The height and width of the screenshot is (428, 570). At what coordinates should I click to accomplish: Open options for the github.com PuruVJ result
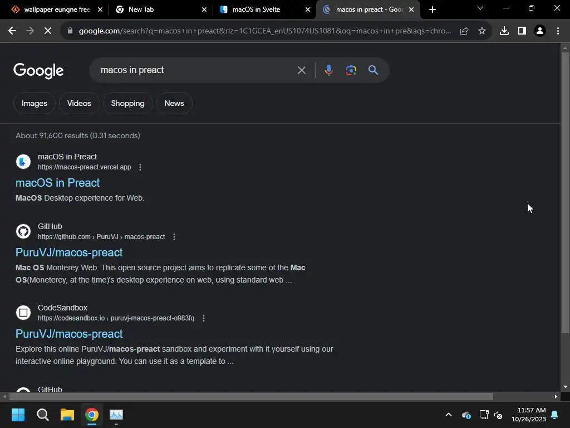click(x=174, y=237)
